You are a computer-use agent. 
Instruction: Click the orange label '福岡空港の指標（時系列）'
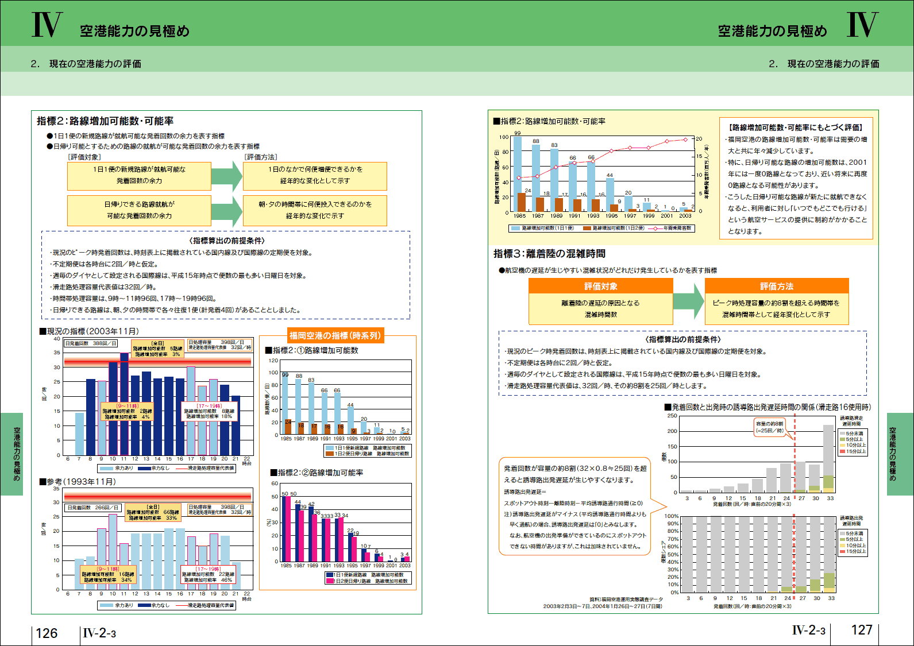335,336
